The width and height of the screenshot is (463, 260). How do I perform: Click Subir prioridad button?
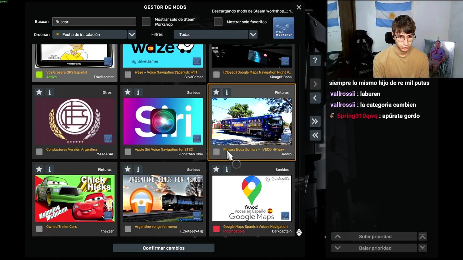(374, 237)
